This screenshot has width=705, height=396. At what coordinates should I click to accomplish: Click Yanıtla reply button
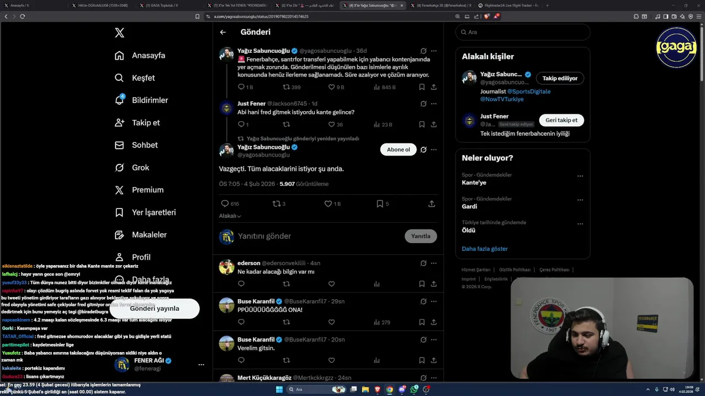421,236
